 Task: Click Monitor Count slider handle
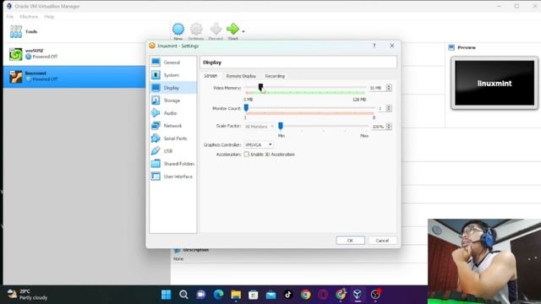246,108
